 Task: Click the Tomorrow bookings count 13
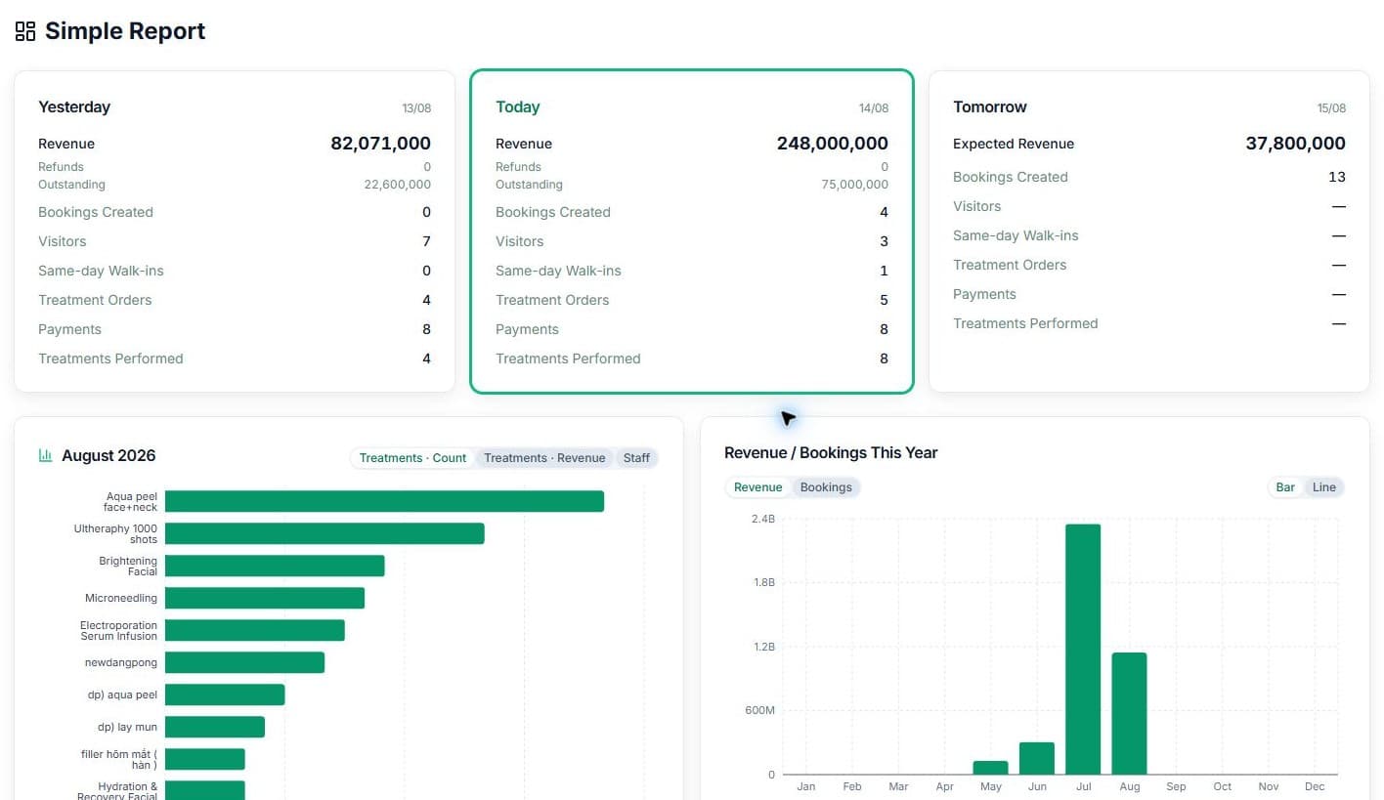click(1337, 177)
